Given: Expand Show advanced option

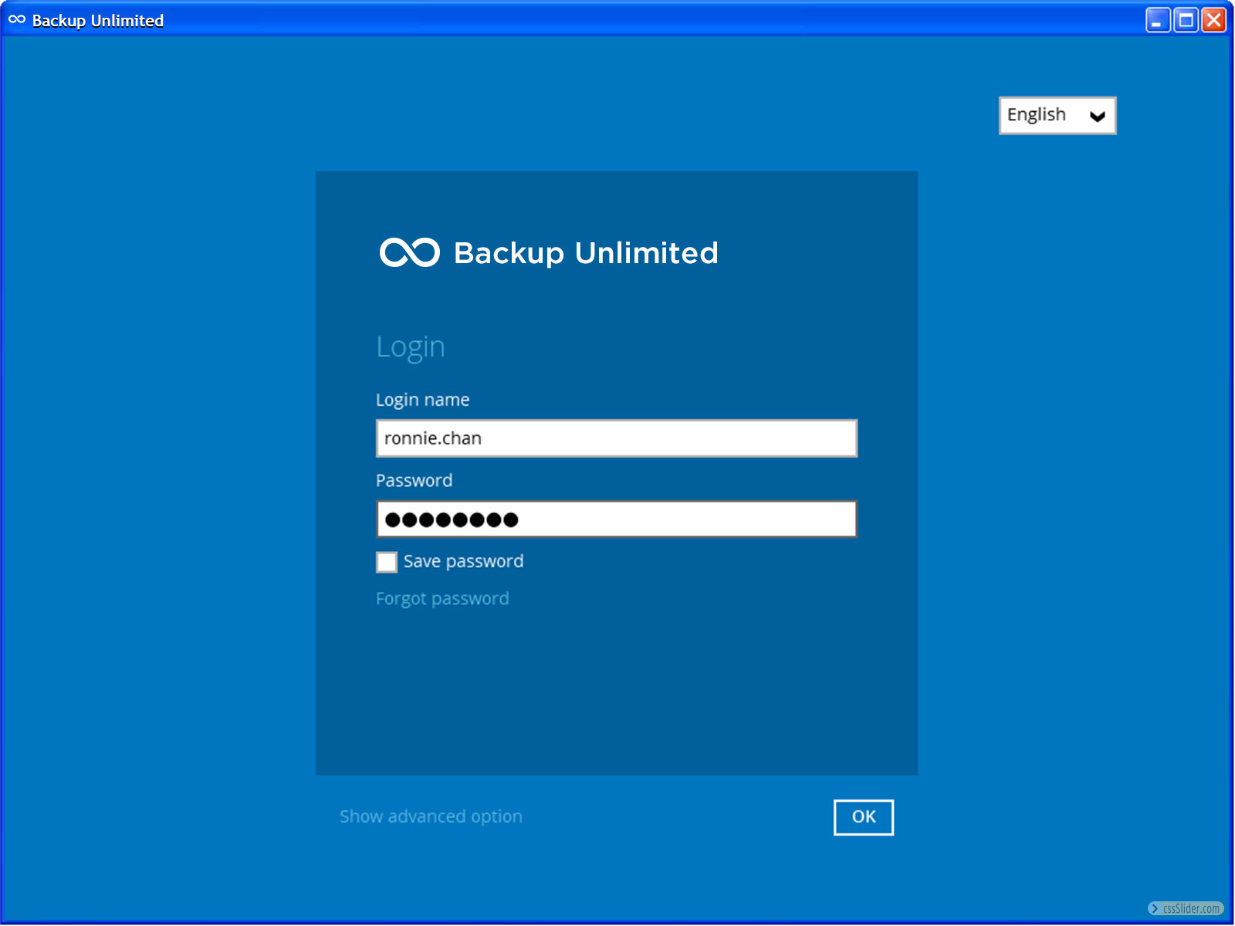Looking at the screenshot, I should pos(431,816).
